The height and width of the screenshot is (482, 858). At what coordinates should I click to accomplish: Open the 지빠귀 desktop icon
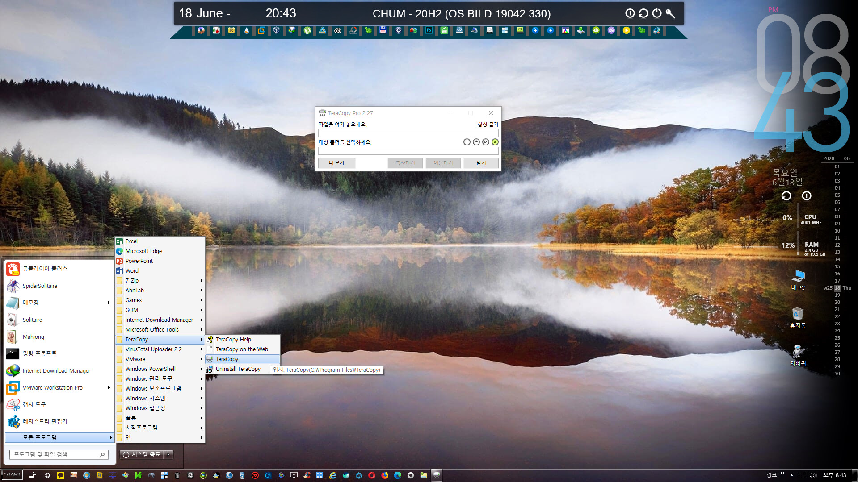point(798,356)
